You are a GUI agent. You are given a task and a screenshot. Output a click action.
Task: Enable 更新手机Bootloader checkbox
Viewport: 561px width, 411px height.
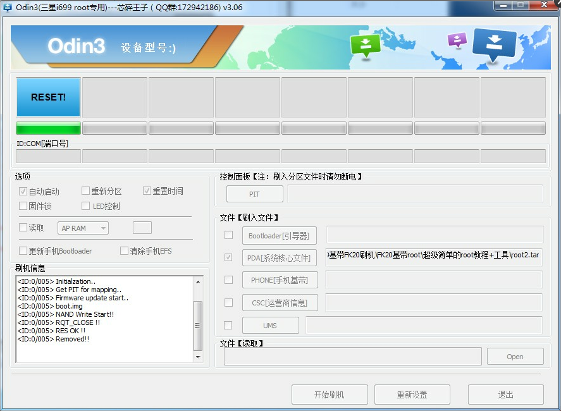point(23,251)
